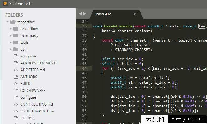Open the LICENSE file
Screen dimensions: 207x124
27,118
